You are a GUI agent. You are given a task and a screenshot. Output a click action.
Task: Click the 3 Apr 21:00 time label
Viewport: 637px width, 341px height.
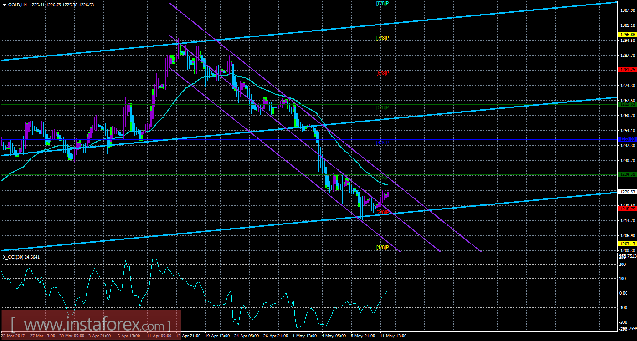pos(100,336)
